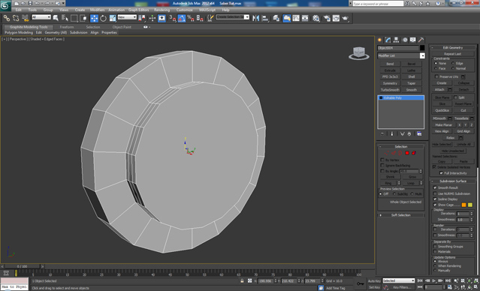This screenshot has height=291, width=480.
Task: Open the Graph Editors menu
Action: pyautogui.click(x=139, y=10)
